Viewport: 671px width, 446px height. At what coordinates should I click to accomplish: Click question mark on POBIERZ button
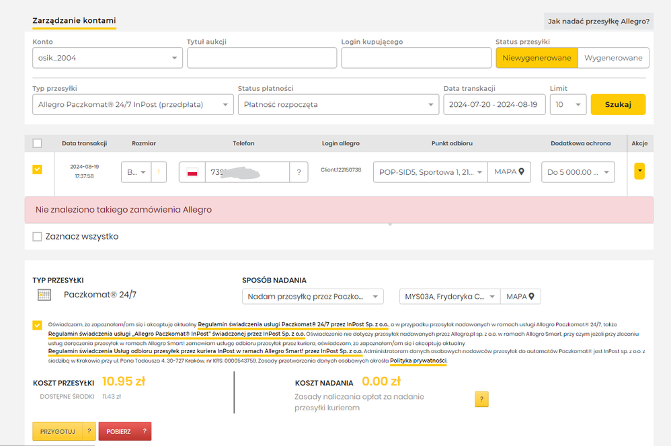tap(143, 431)
